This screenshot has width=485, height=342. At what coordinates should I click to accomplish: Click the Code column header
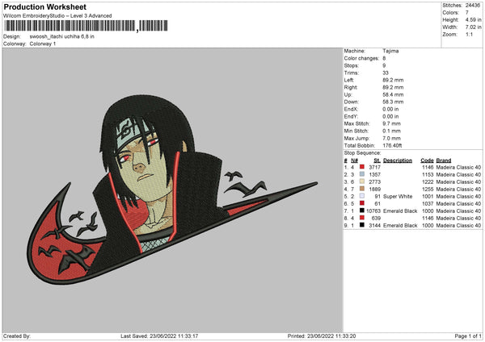427,161
